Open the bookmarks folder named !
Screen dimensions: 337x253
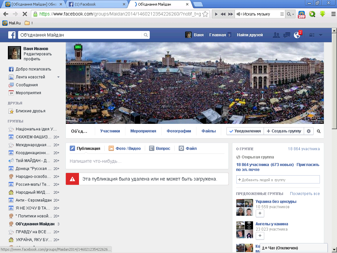(x=29, y=23)
